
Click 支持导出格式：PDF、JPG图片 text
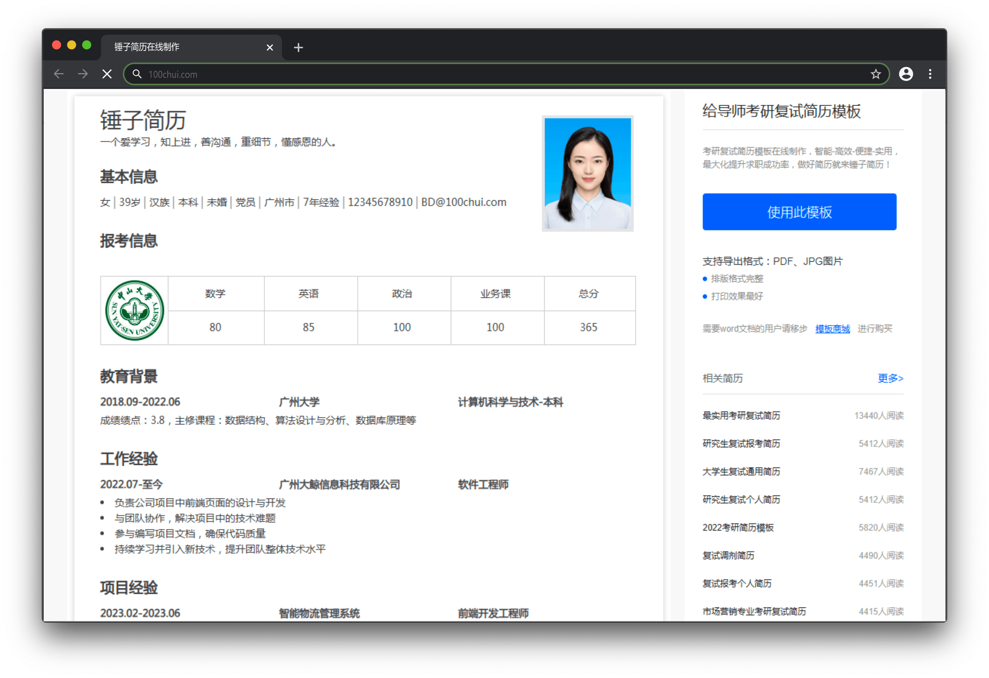tap(772, 261)
